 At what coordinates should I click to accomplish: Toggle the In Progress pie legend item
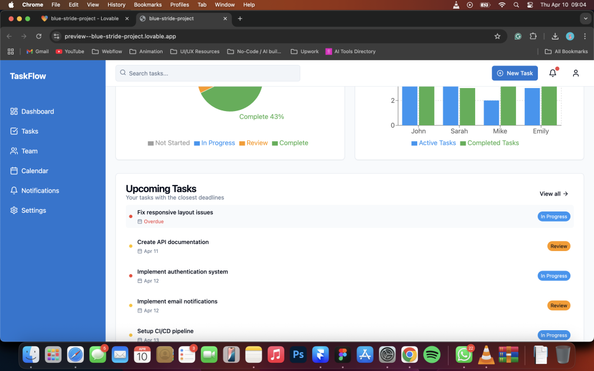pyautogui.click(x=214, y=143)
